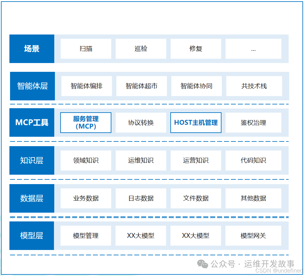
Task: Select the XX大模型 box next to 模型网关
Action: [196, 236]
